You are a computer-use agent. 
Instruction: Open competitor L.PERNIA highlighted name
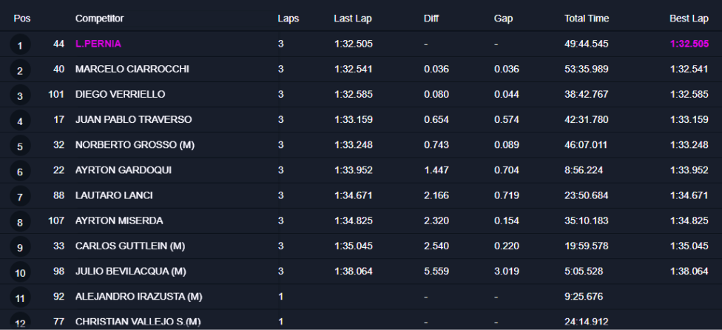point(98,44)
